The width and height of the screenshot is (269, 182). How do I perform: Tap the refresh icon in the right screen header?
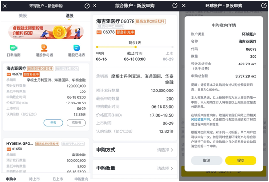click(264, 5)
